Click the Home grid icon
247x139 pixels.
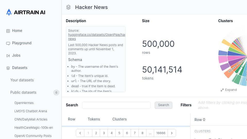8,31
